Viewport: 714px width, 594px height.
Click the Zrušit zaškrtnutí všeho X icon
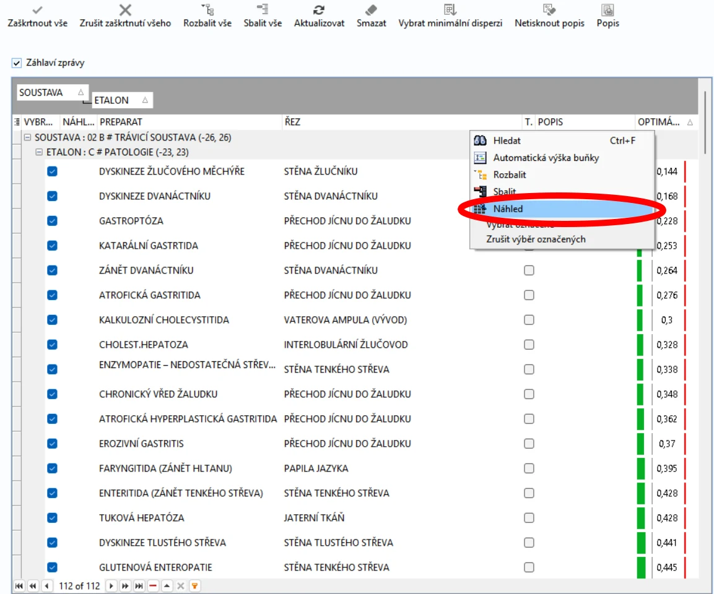click(125, 9)
